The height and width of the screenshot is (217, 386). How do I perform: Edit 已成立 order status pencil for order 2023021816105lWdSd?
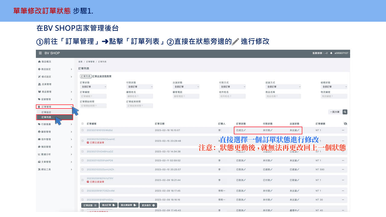pyautogui.click(x=245, y=130)
